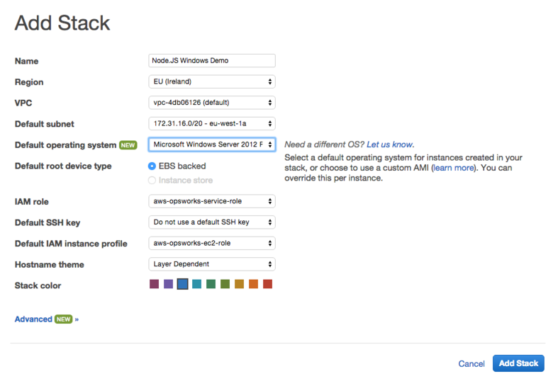Choose the red stack color swatch
Screen dimensions: 558x386
267,284
